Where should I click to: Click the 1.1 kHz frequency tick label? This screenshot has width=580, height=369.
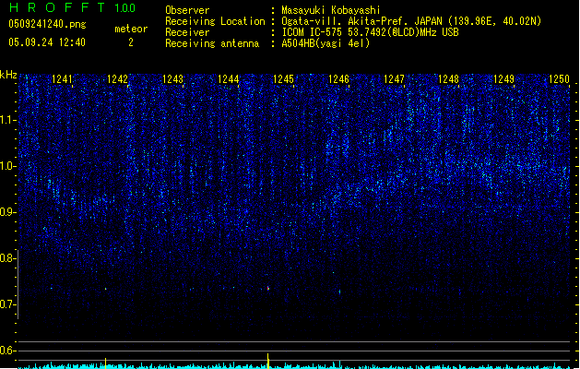pos(7,120)
